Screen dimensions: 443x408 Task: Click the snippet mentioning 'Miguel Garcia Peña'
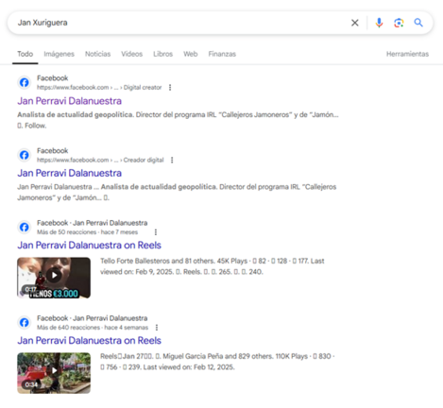coord(217,362)
